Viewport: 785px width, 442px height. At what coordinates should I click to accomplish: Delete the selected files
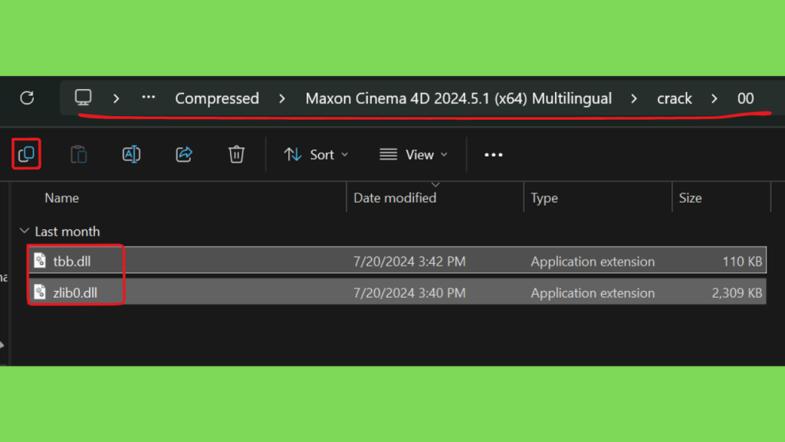(x=236, y=154)
